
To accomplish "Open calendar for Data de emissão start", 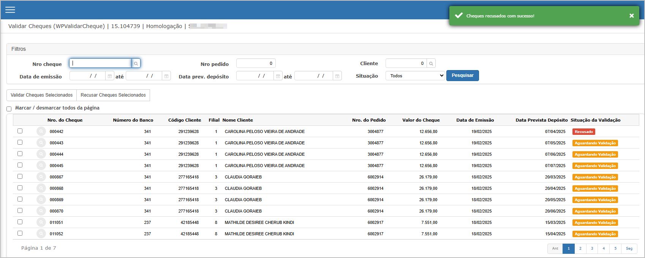I will (x=110, y=76).
